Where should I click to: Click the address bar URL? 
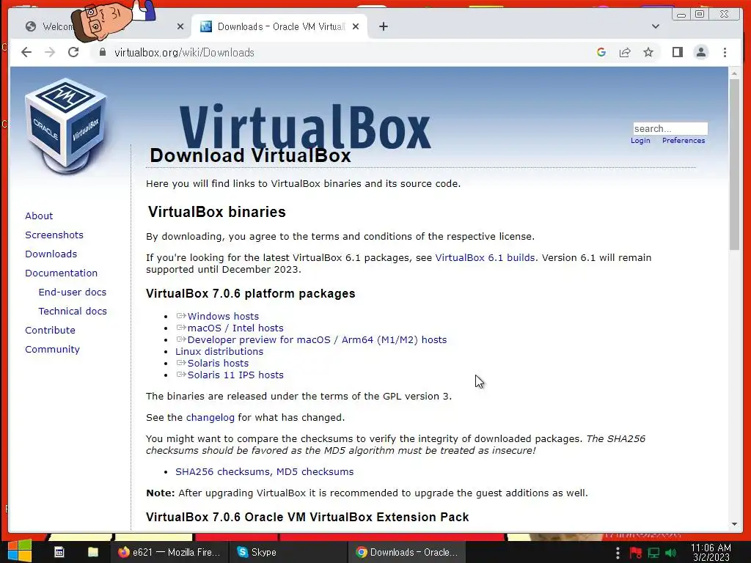click(x=184, y=53)
